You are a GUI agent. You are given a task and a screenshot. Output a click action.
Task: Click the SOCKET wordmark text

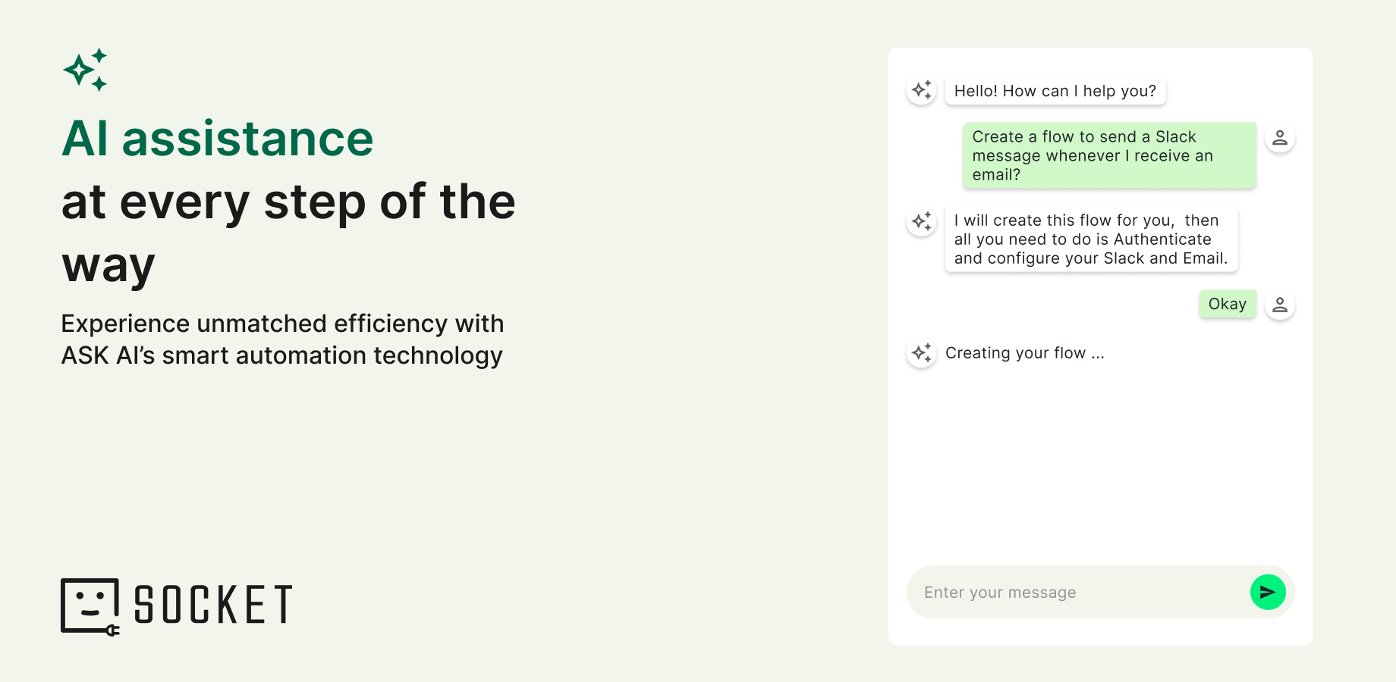point(214,605)
